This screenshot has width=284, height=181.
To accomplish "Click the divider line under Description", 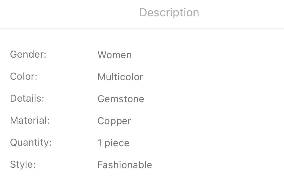I will point(142,28).
